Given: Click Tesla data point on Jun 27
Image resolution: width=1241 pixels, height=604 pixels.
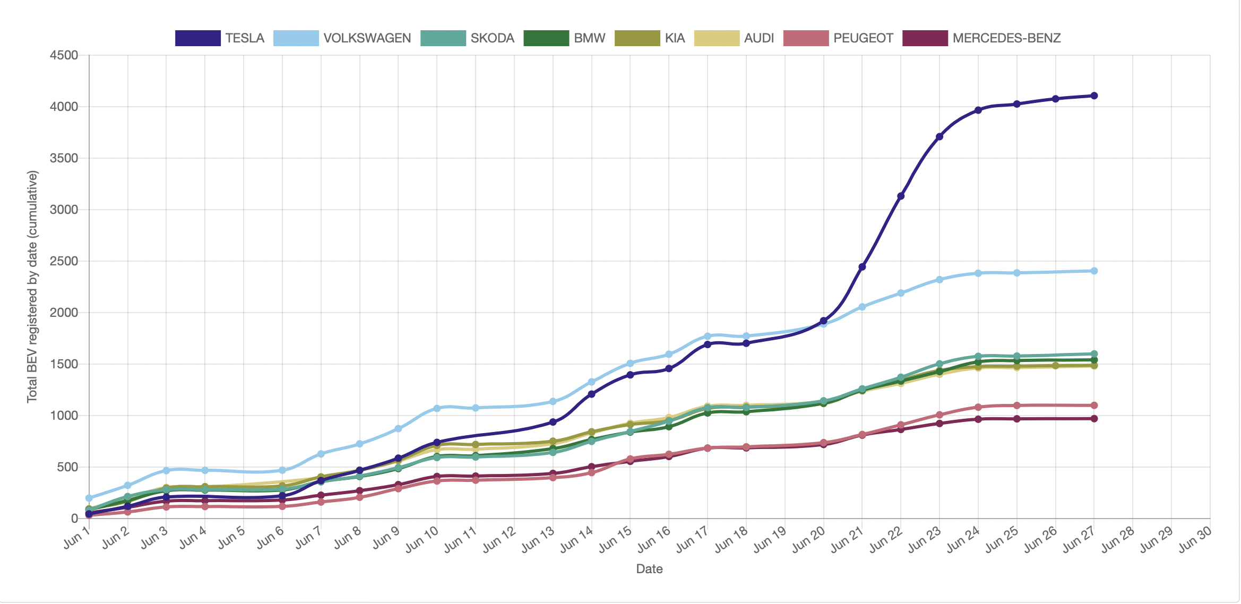Looking at the screenshot, I should (1094, 96).
